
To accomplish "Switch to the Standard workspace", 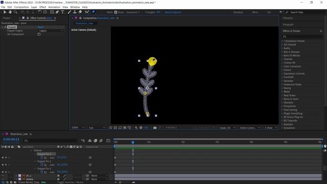I will point(238,12).
